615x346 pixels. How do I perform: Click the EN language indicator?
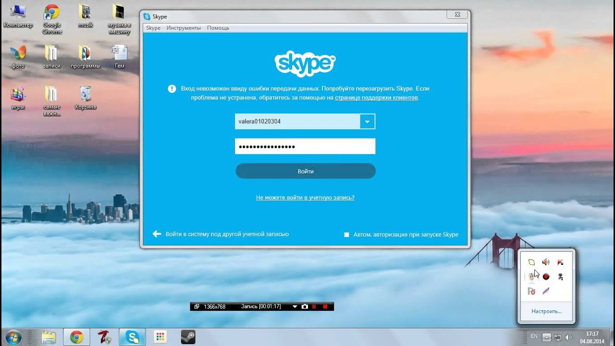[x=534, y=337]
